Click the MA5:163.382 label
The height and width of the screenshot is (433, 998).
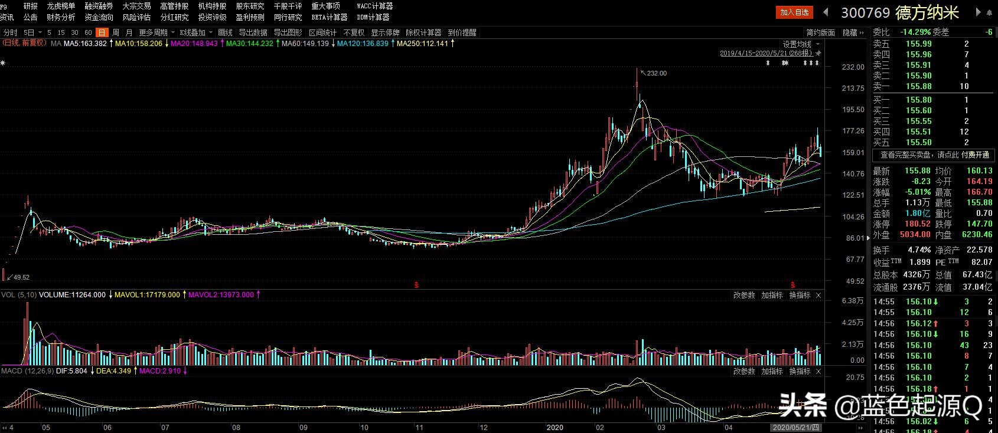tap(85, 44)
